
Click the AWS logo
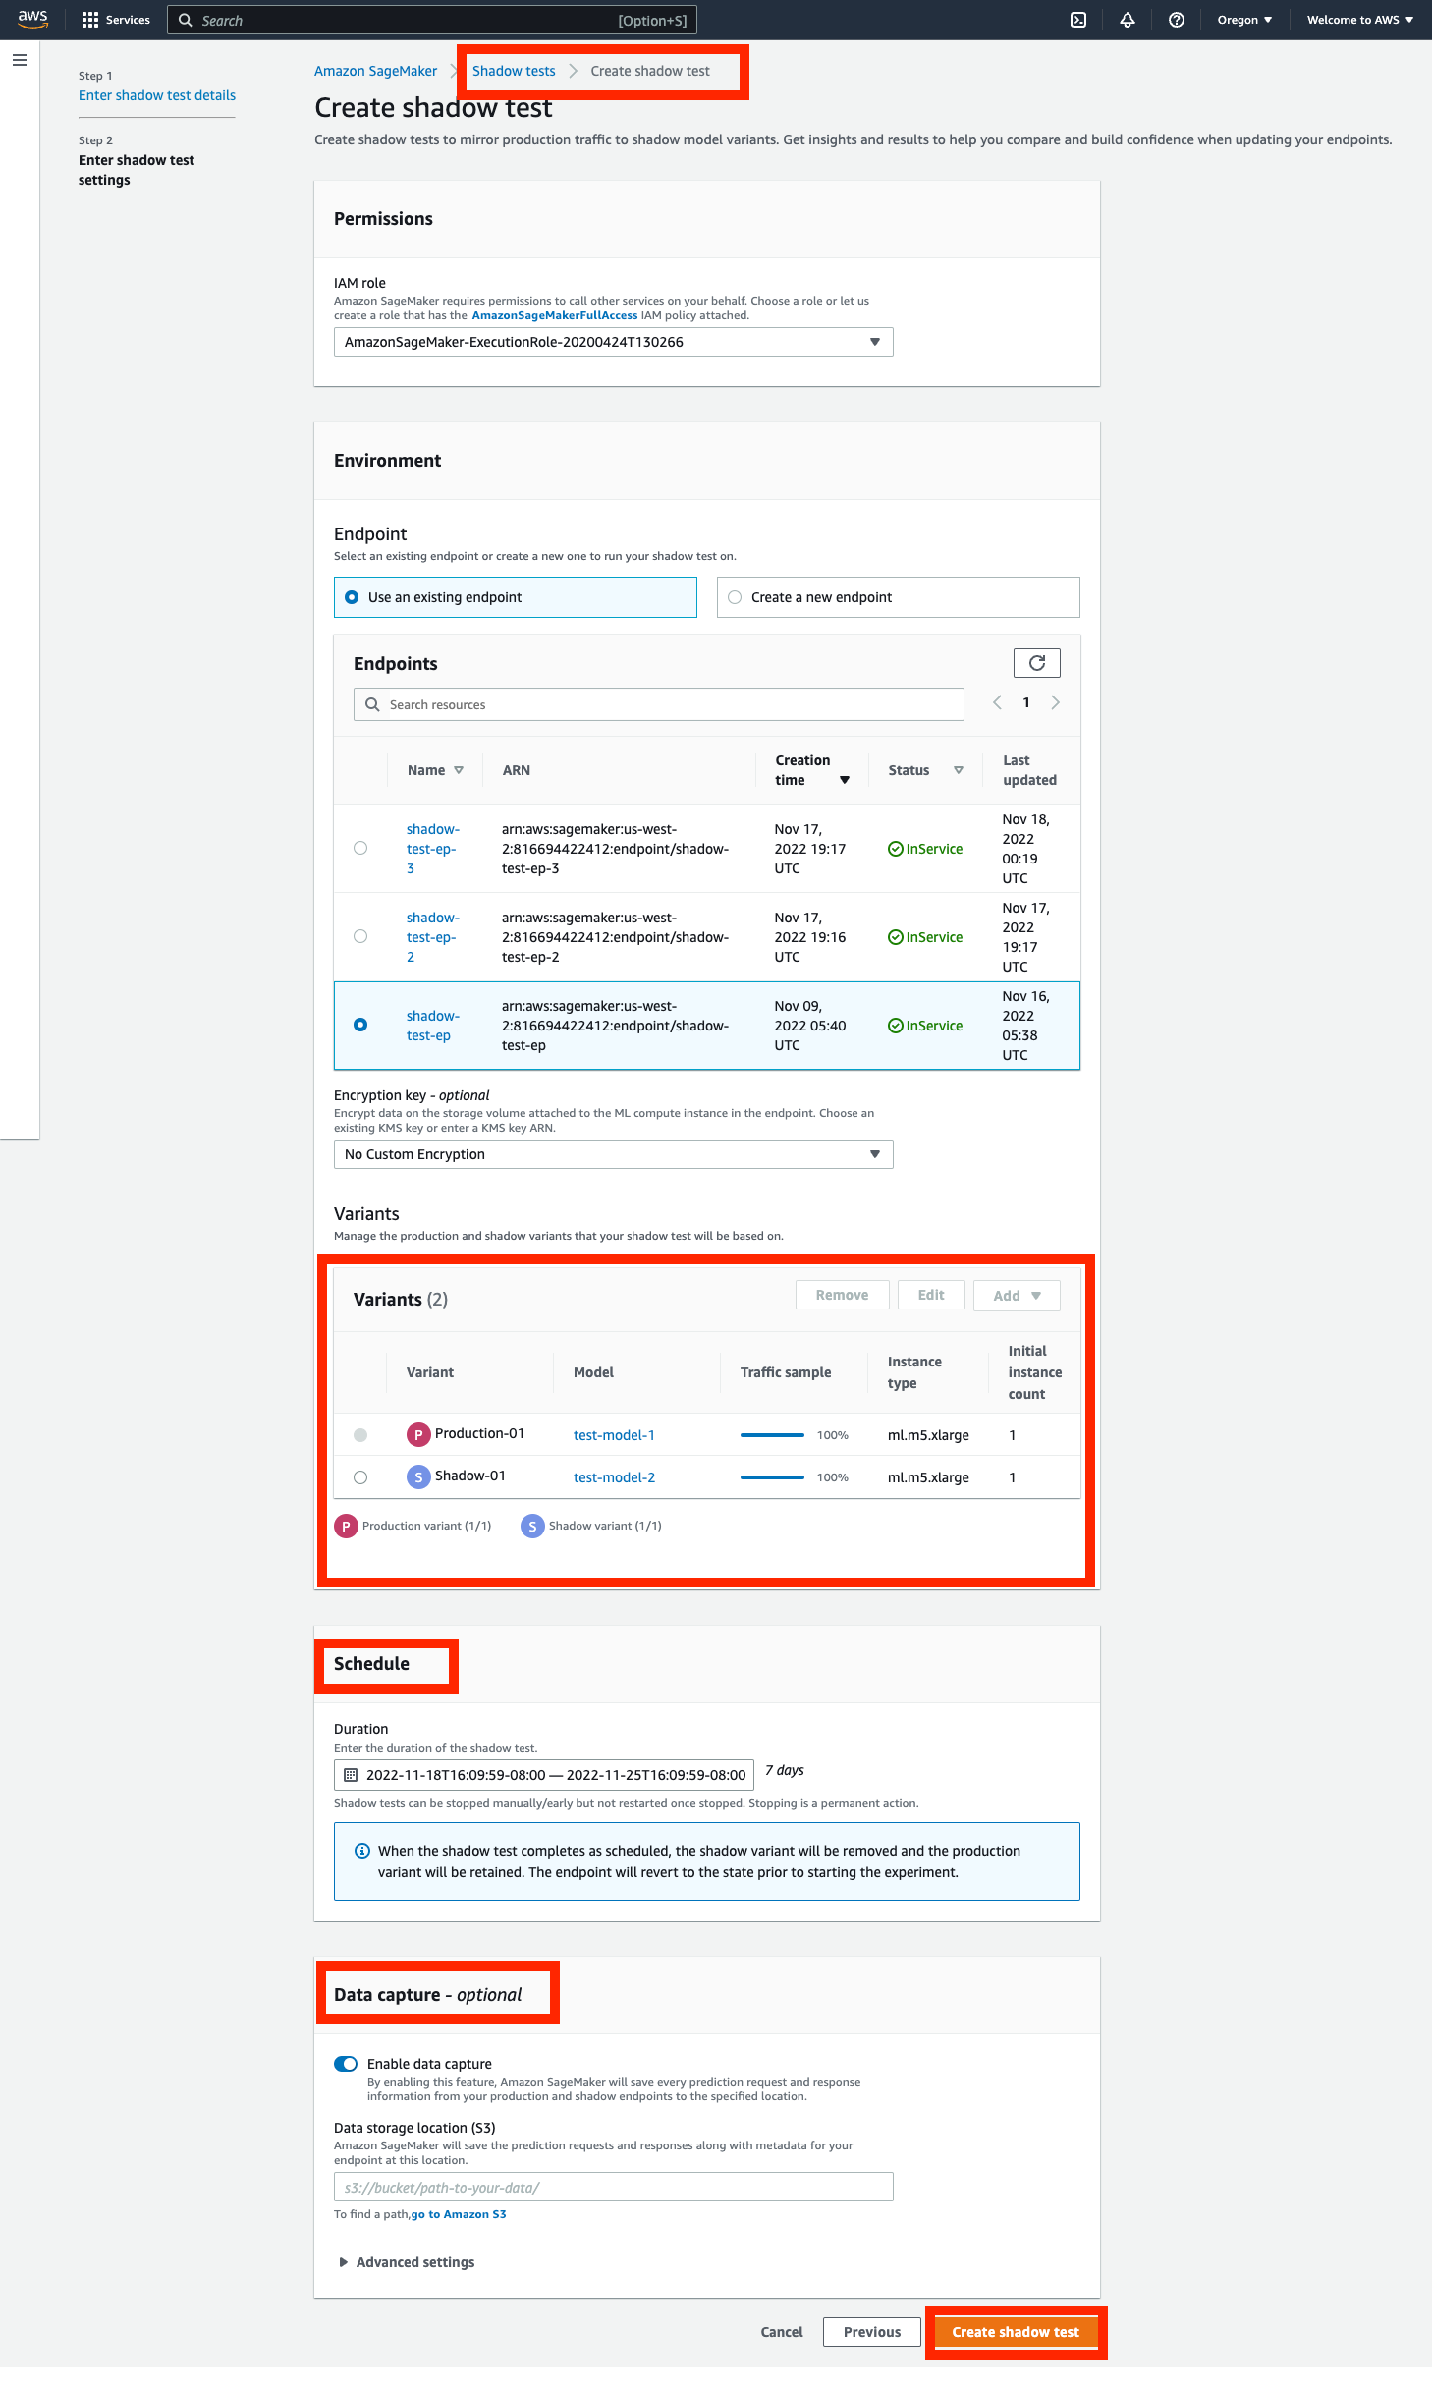[32, 20]
